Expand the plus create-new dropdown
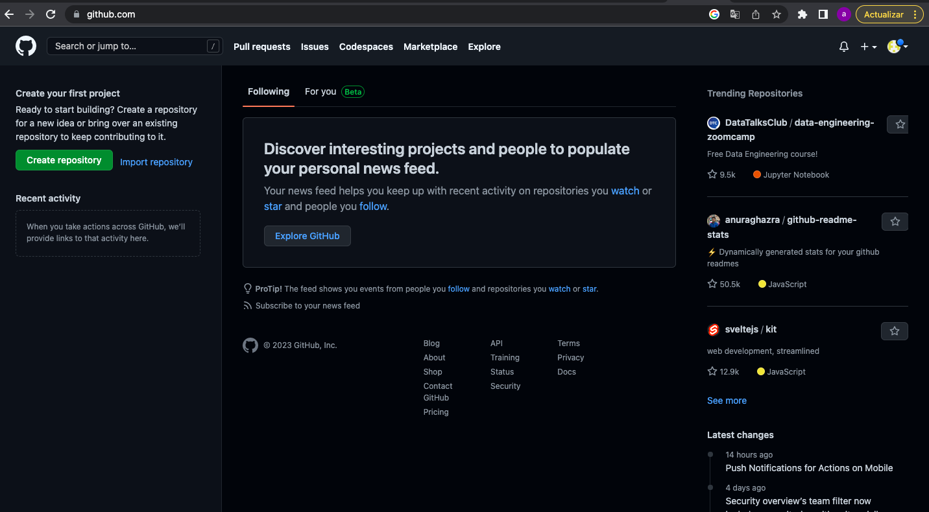Viewport: 929px width, 512px height. coord(868,47)
